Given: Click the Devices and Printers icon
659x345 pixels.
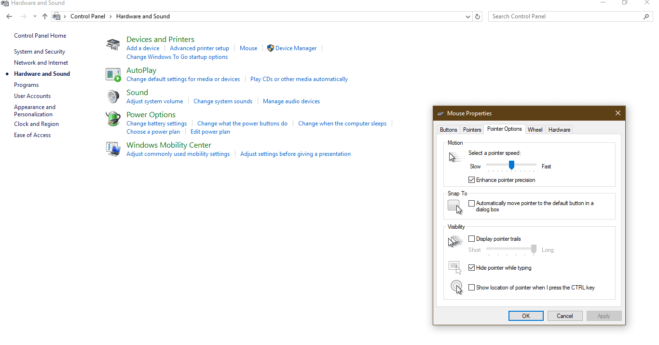Looking at the screenshot, I should coord(113,44).
